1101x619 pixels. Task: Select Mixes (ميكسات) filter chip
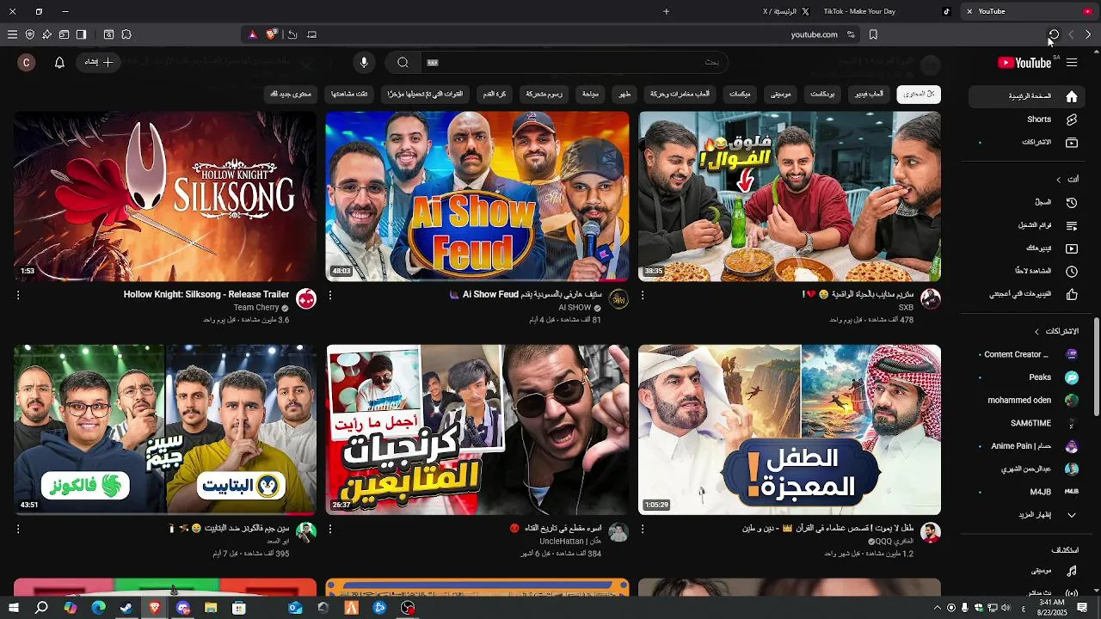point(740,94)
